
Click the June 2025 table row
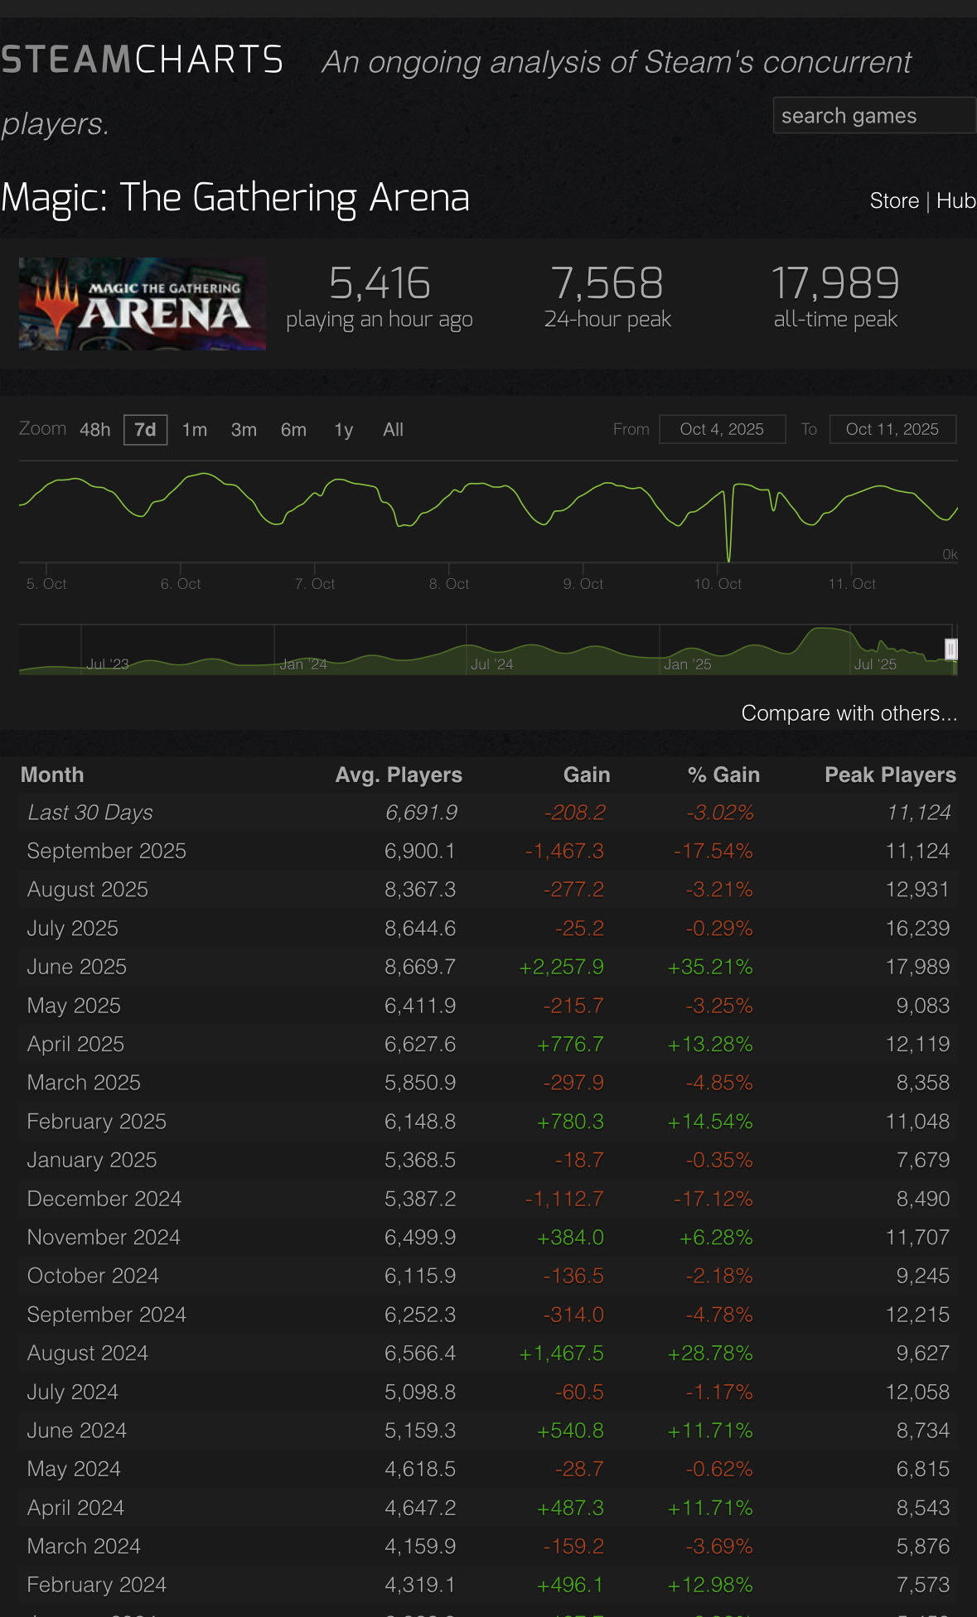pos(488,967)
